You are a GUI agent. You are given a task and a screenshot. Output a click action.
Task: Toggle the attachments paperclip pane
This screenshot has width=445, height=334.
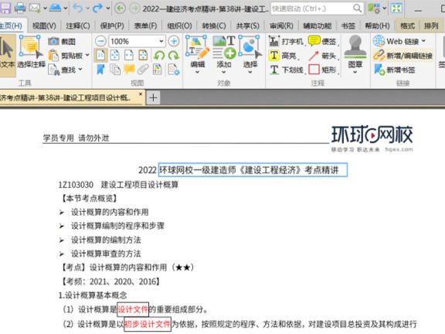(143, 70)
